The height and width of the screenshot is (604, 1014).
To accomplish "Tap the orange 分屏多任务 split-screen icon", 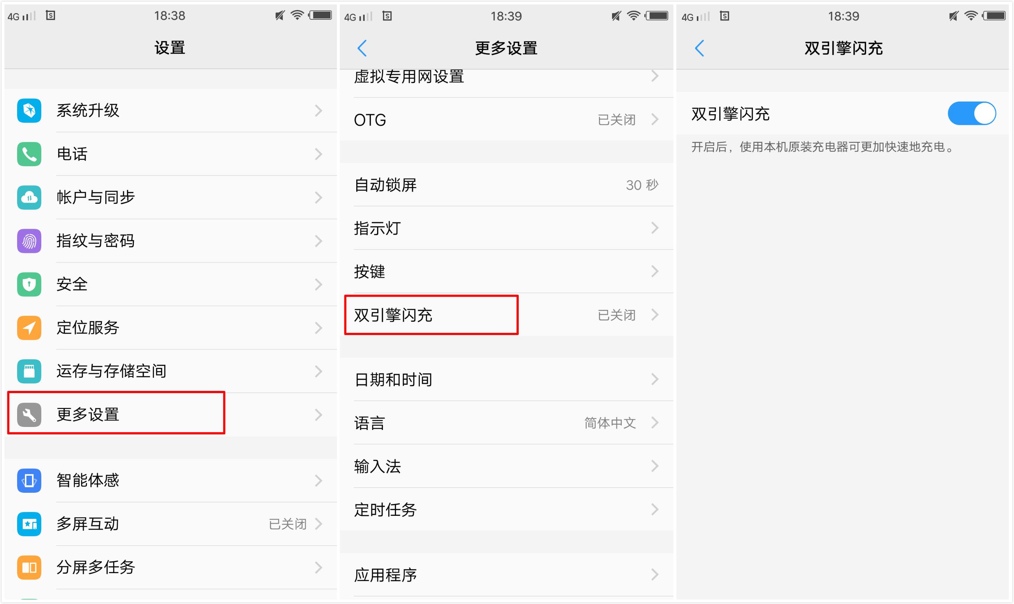I will click(x=29, y=568).
